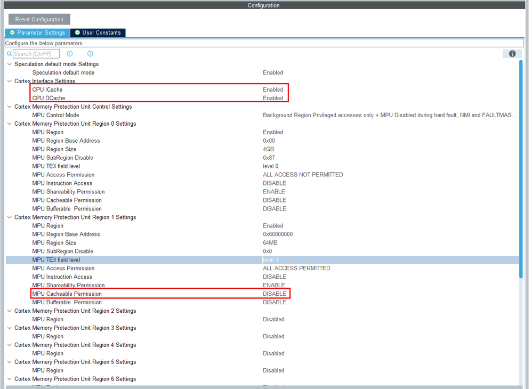
Task: Click Region 1 MPU Instruction Access row
Action: point(262,277)
